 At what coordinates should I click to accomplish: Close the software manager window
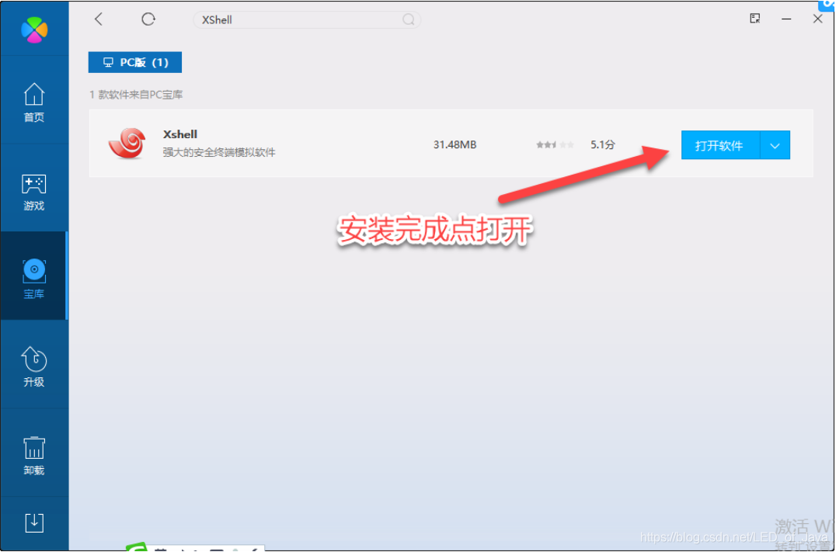(818, 19)
